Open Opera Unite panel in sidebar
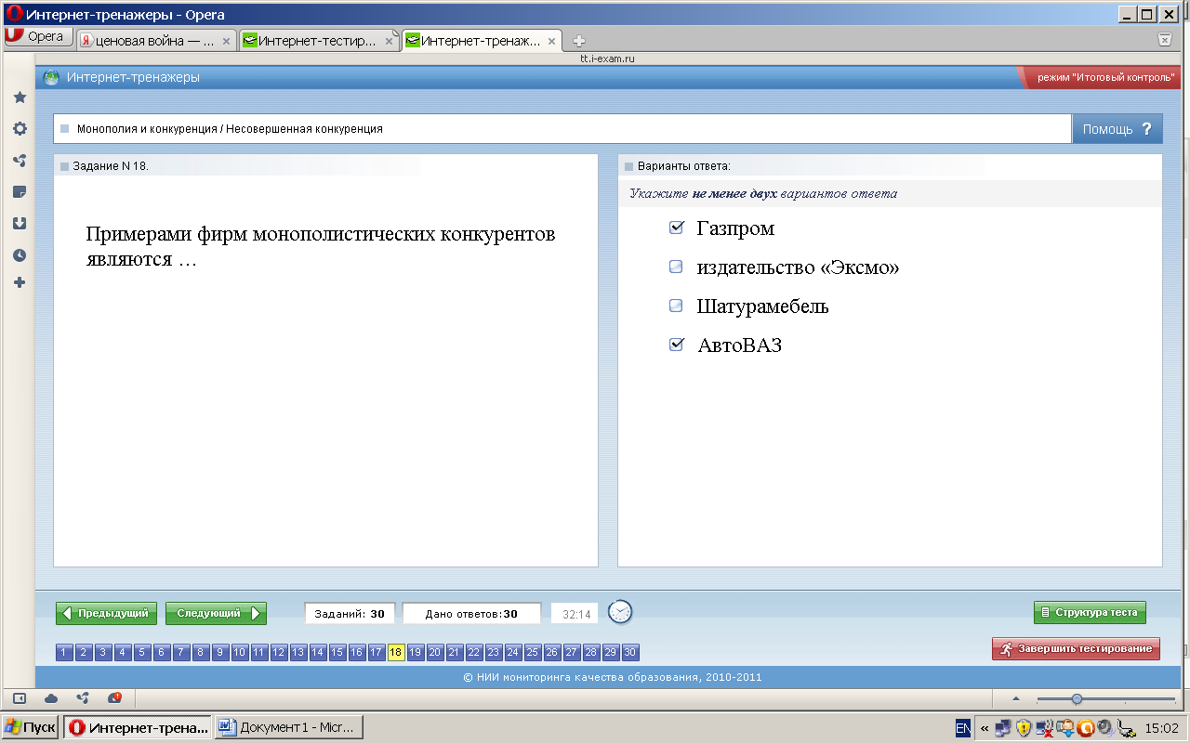Viewport: 1190px width, 743px height. point(20,161)
